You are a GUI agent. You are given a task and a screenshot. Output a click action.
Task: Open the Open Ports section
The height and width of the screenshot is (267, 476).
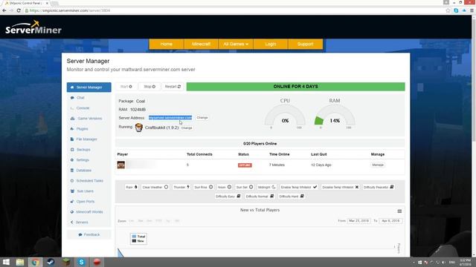[x=85, y=201]
